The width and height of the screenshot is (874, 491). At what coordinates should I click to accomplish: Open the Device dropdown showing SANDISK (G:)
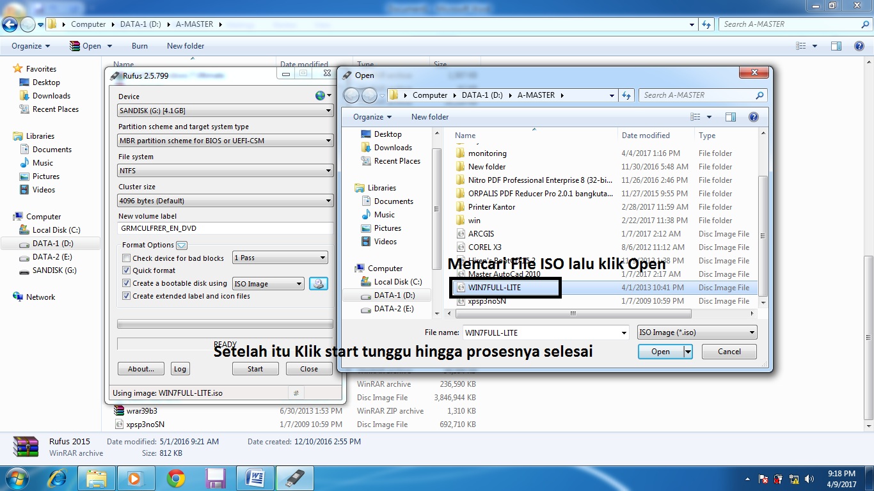pos(225,111)
